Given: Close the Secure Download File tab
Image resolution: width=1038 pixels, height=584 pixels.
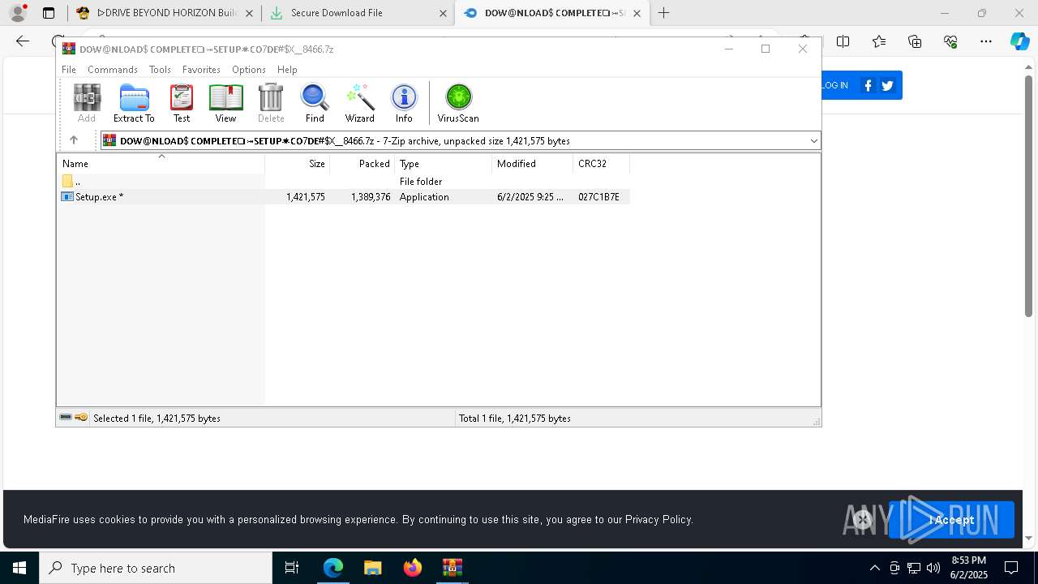Looking at the screenshot, I should (443, 14).
